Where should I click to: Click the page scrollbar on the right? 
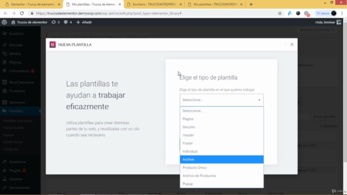(x=345, y=93)
